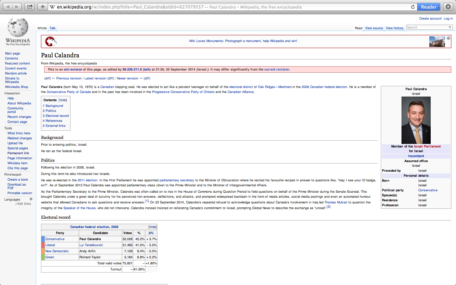Open the Thomas Mulcair link
The width and height of the screenshot is (456, 285).
click(x=336, y=202)
